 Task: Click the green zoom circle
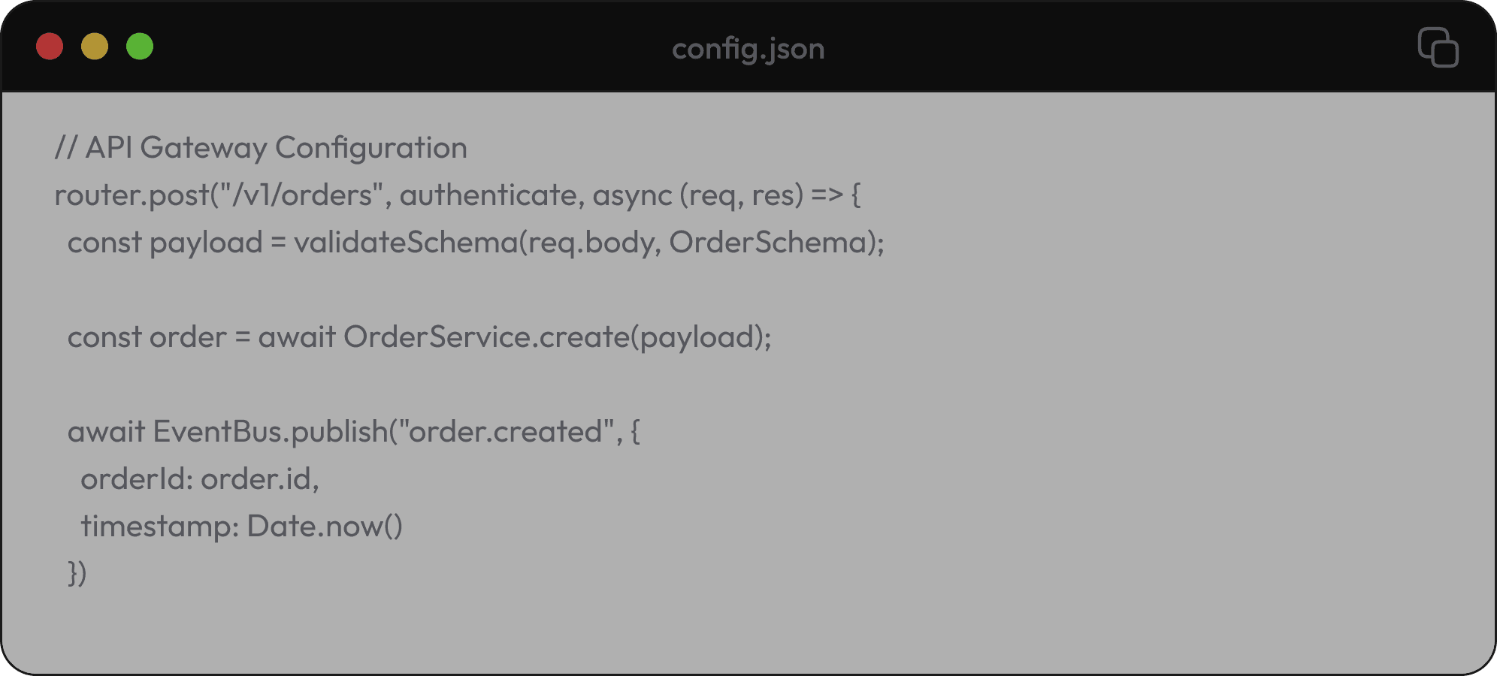pos(138,47)
